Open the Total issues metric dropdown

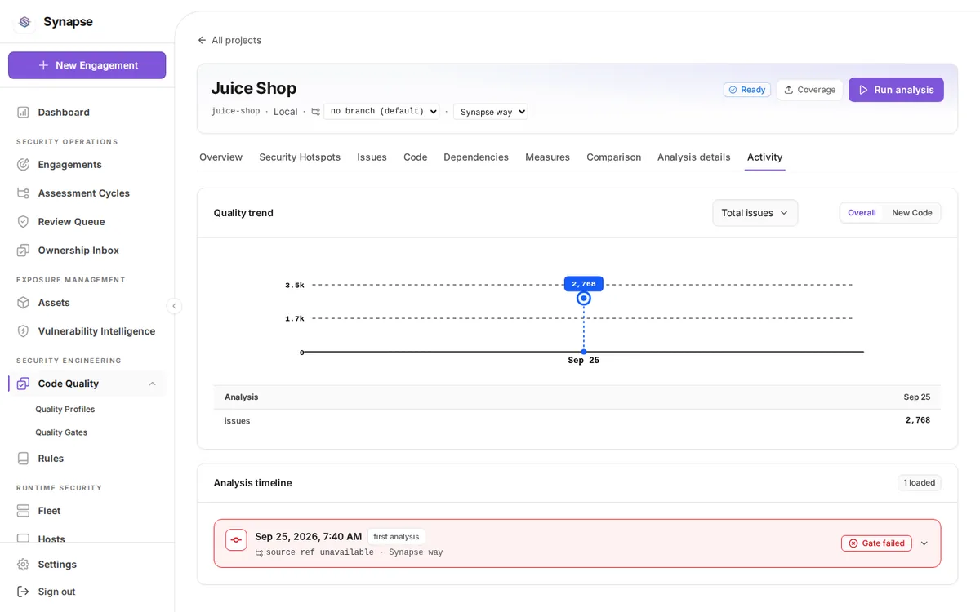[x=755, y=213]
